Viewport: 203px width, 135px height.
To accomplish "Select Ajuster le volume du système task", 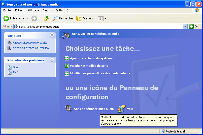I will pyautogui.click(x=91, y=58).
